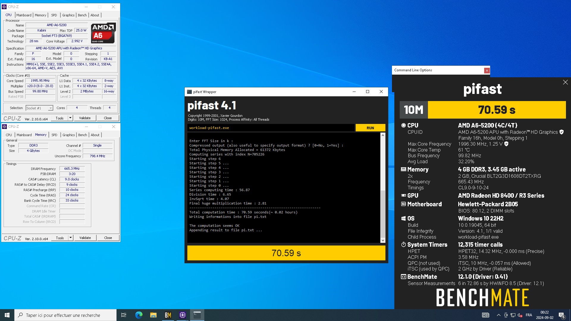Open SPD tab in bottom CPU-Z window

tap(54, 135)
